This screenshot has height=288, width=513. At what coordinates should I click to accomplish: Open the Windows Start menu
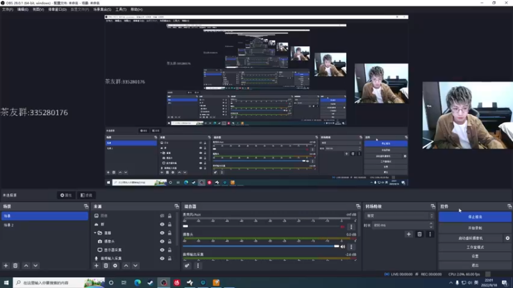coord(6,282)
